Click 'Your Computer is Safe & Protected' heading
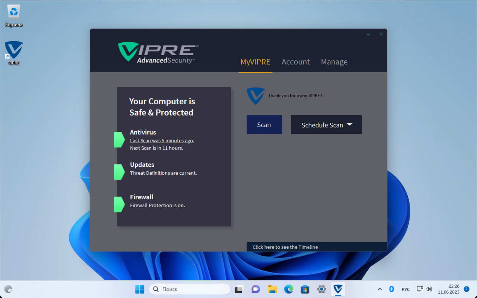Viewport: 477px width, 298px height. coord(162,107)
